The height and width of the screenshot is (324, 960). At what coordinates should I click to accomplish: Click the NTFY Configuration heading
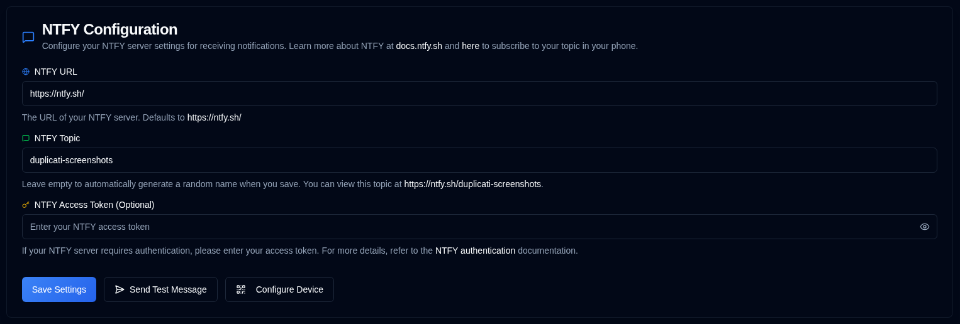[x=109, y=30]
